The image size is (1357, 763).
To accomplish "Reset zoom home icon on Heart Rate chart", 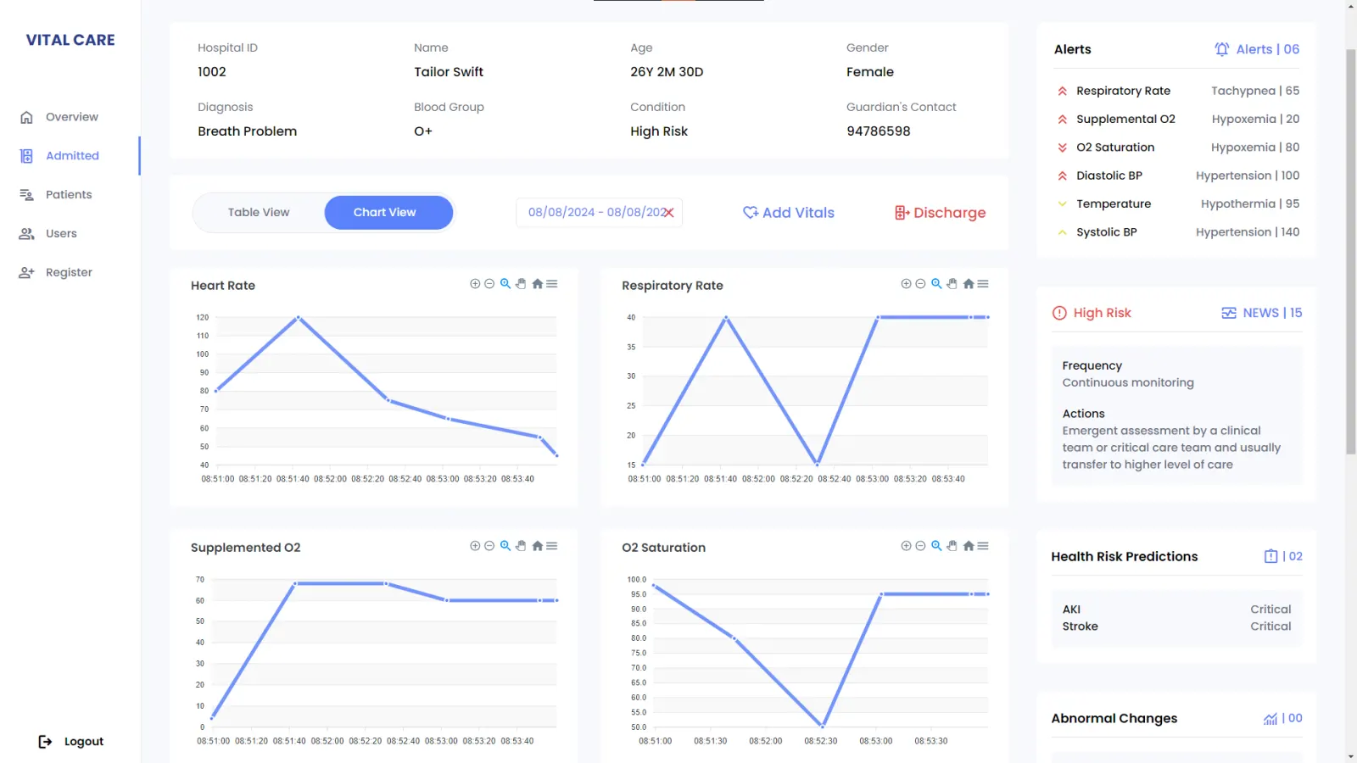I will point(537,284).
